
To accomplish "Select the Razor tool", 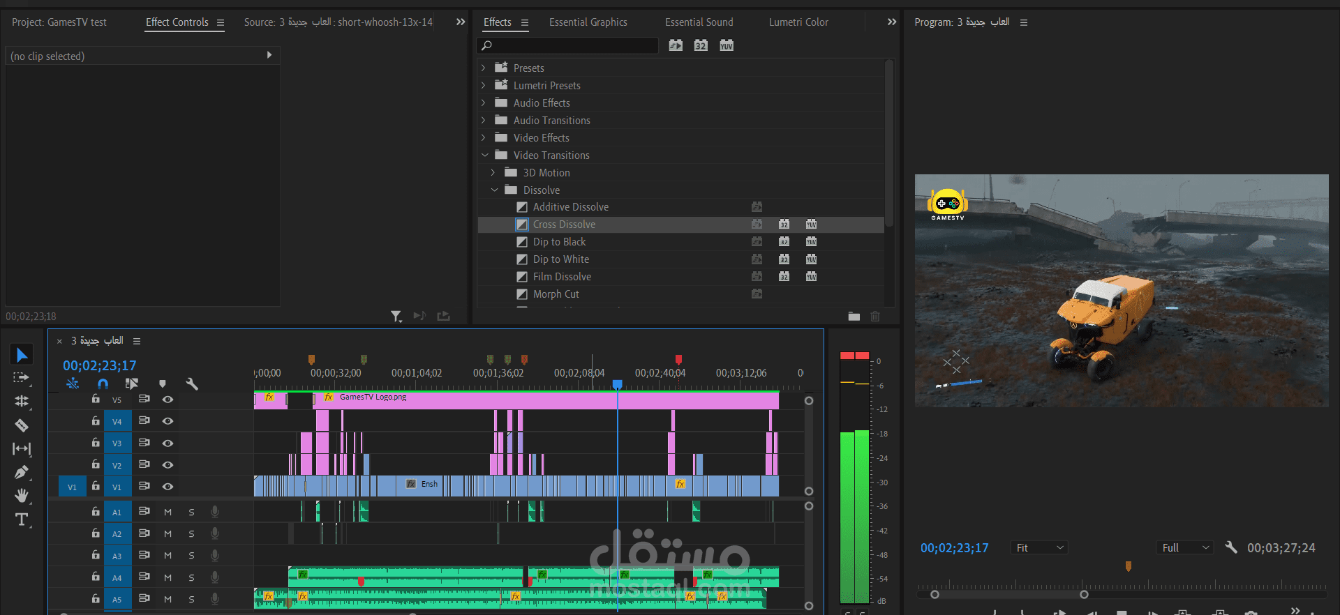I will [x=22, y=425].
